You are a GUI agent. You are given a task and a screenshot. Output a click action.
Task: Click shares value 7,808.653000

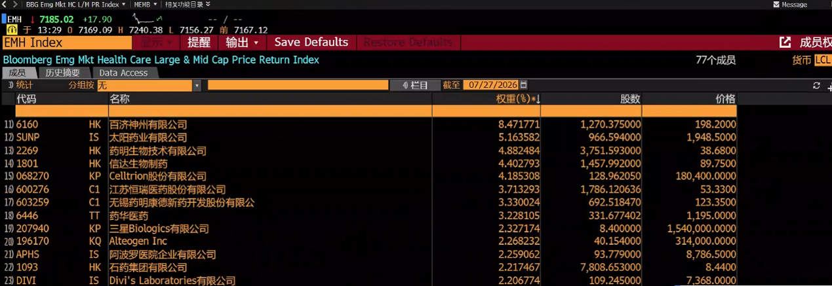point(610,268)
